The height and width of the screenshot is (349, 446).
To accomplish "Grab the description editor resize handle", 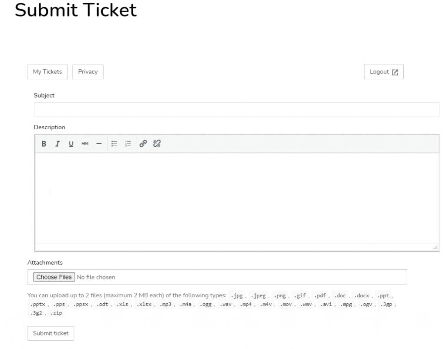I will 435,247.
